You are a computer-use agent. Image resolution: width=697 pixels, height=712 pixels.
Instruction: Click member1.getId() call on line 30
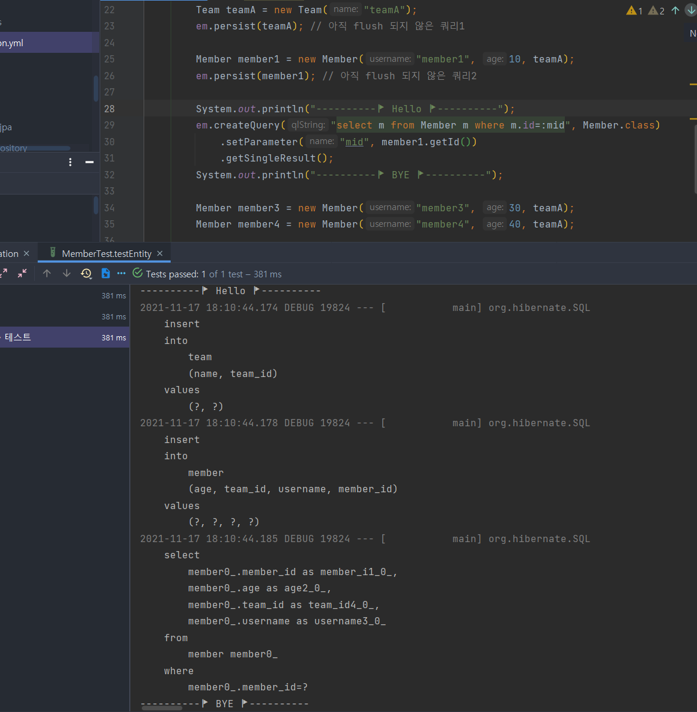tap(429, 142)
